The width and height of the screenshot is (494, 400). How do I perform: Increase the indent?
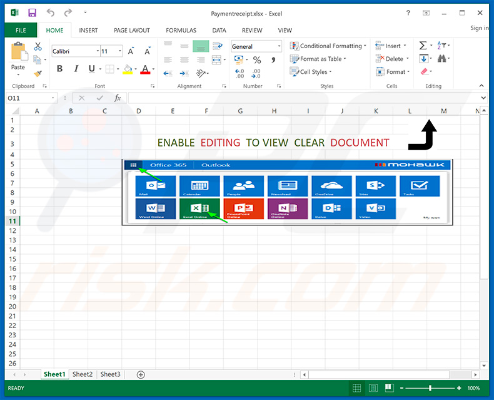click(x=184, y=73)
